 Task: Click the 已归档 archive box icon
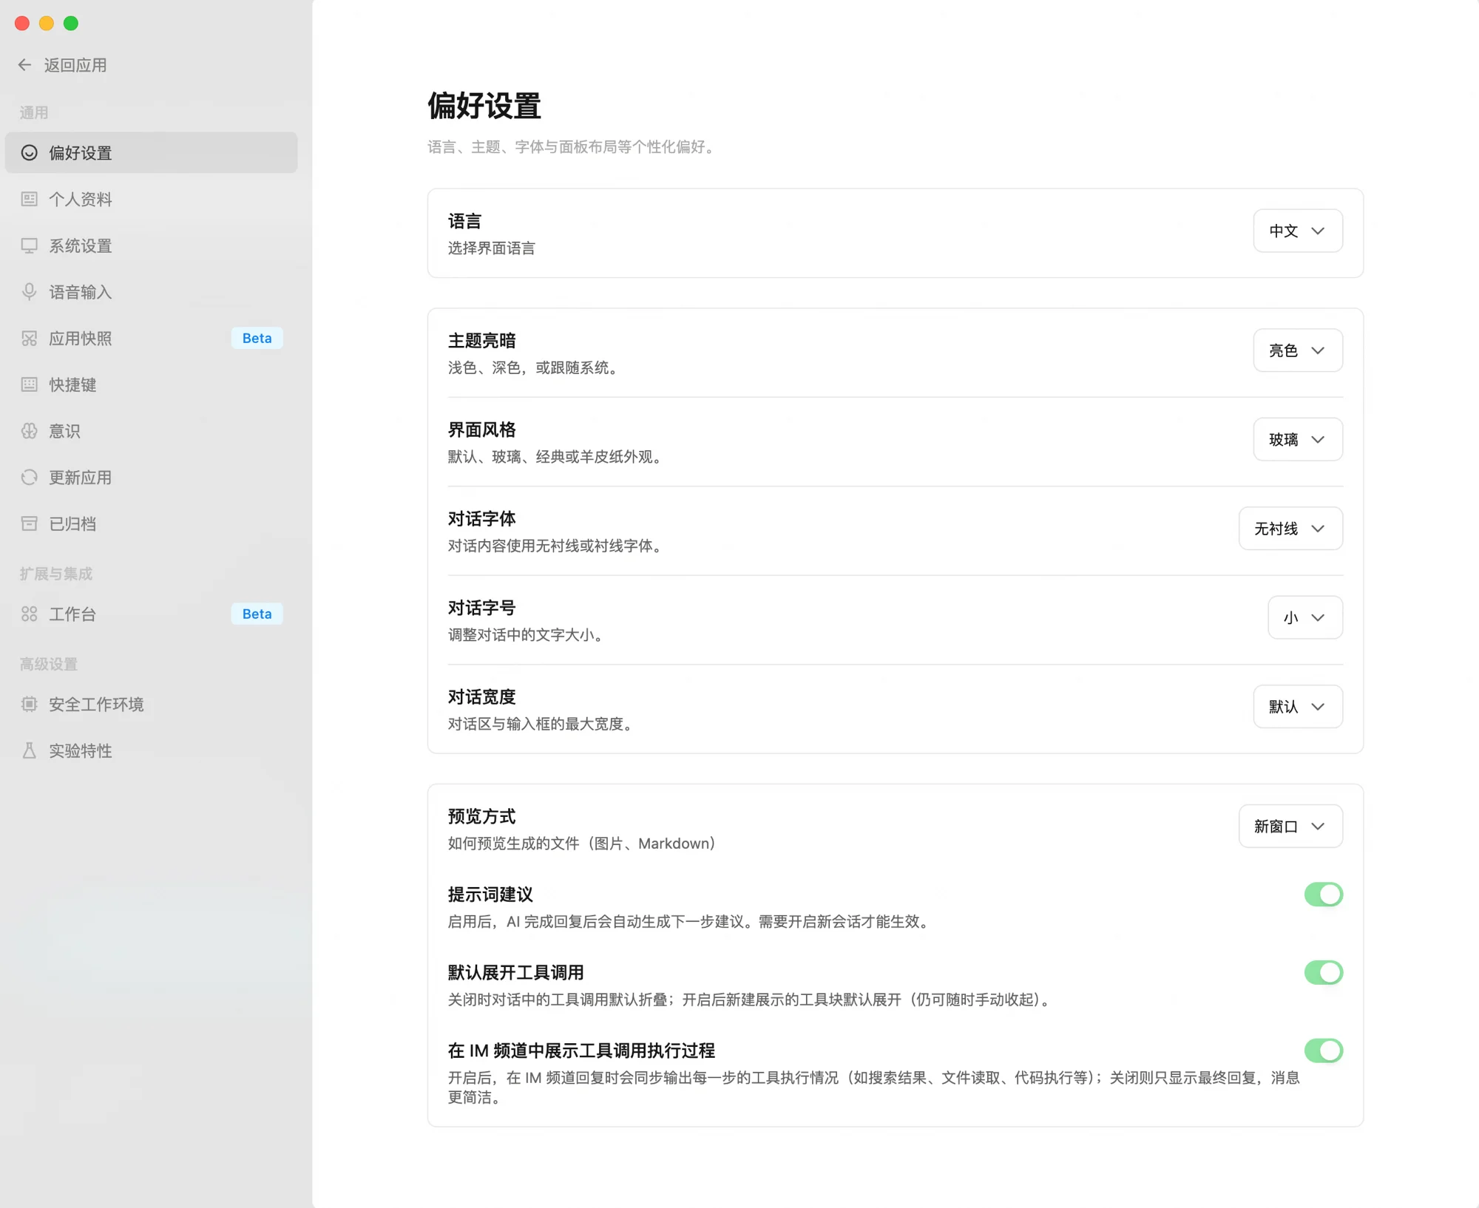tap(30, 523)
